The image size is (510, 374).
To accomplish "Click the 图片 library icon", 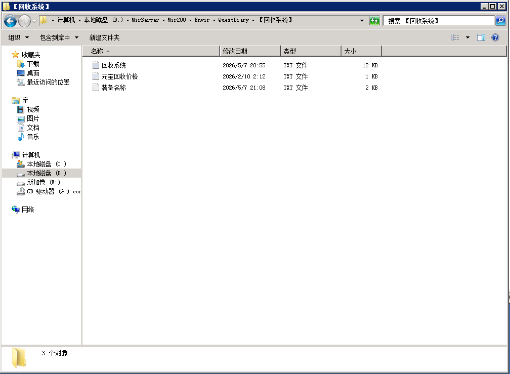I will [20, 119].
